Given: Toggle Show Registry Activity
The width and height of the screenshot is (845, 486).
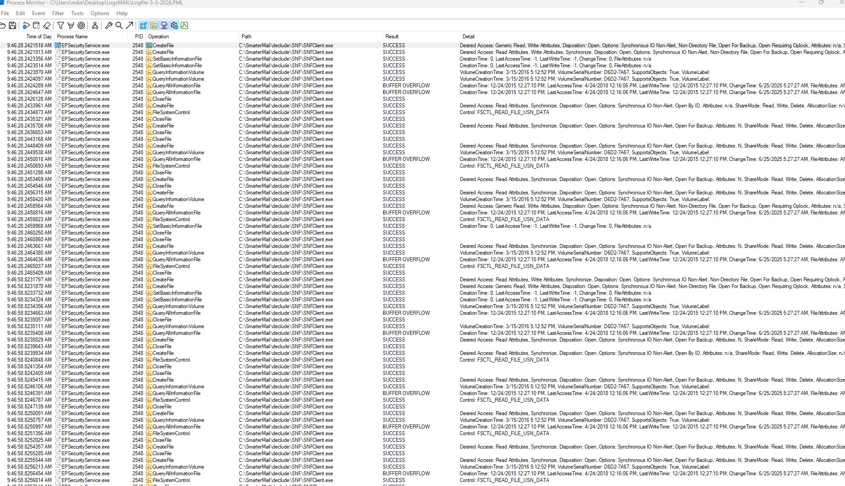Looking at the screenshot, I should click(x=143, y=25).
